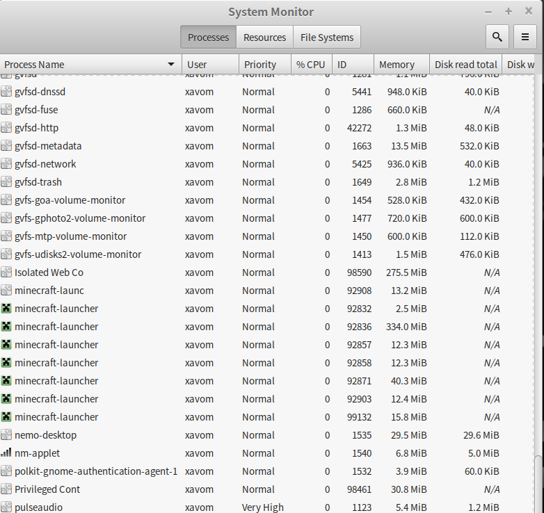Sort by the % CPU column header
The image size is (544, 513).
pos(310,65)
